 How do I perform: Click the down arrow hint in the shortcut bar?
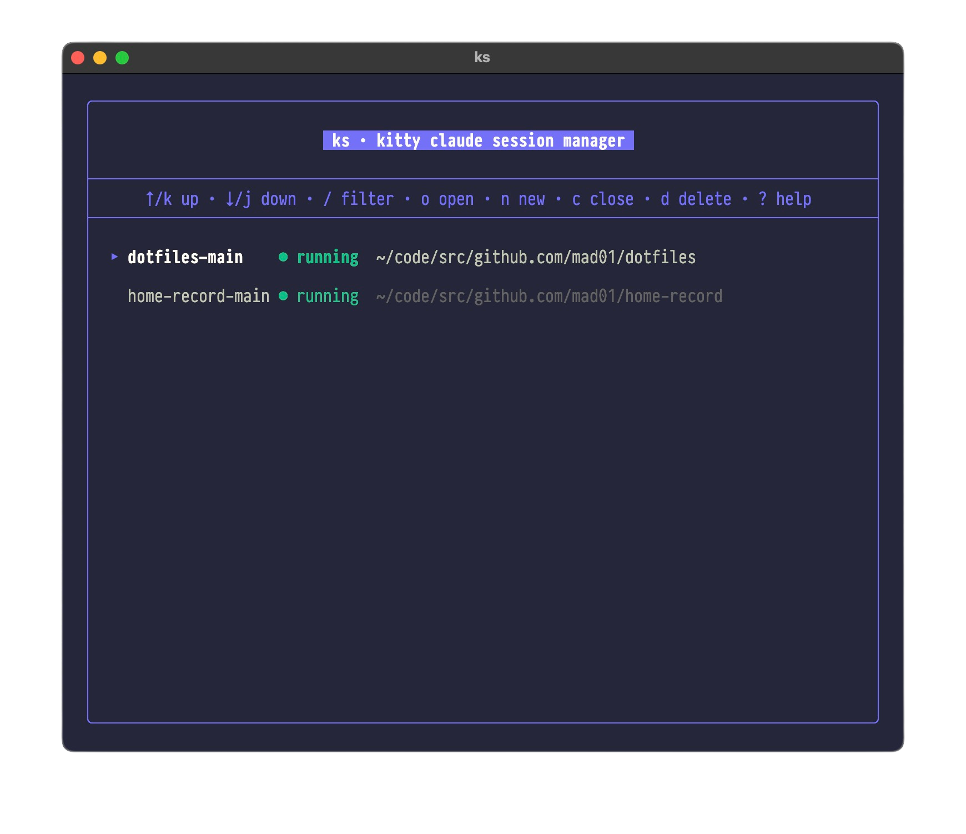click(x=260, y=198)
